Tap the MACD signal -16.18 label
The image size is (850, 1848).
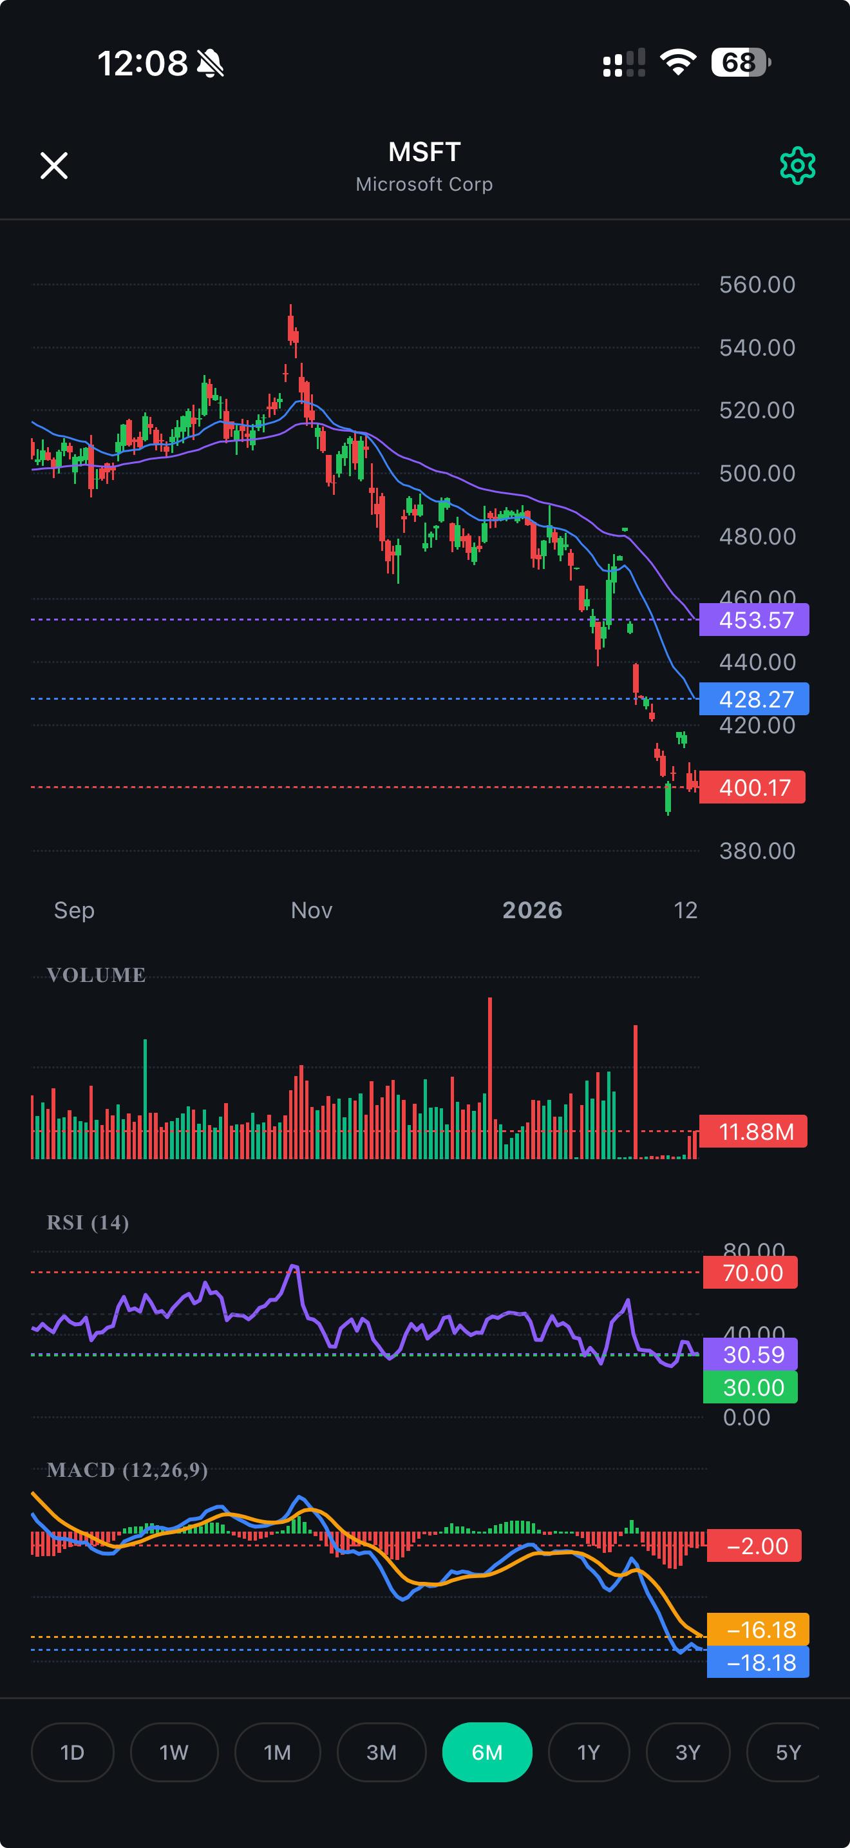coord(759,1629)
